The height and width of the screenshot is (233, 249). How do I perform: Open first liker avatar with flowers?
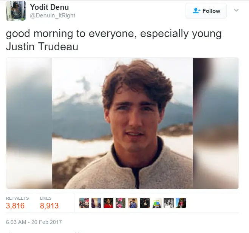pyautogui.click(x=84, y=203)
